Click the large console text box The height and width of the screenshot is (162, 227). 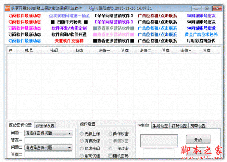pos(159,141)
